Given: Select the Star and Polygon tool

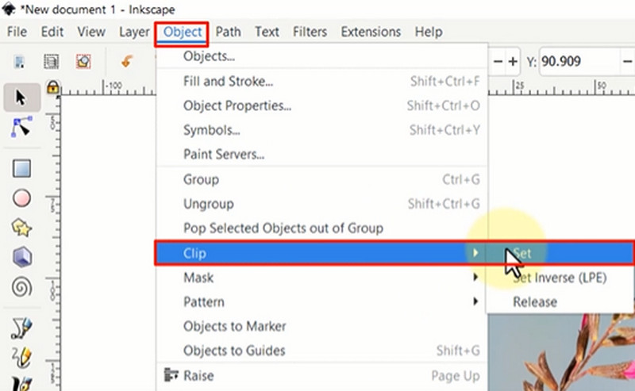Looking at the screenshot, I should click(x=21, y=228).
